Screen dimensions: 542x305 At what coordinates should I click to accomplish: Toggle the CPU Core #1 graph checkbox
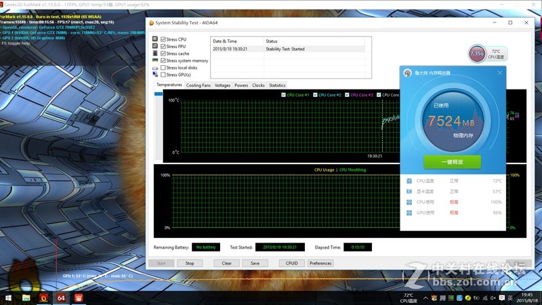(283, 95)
